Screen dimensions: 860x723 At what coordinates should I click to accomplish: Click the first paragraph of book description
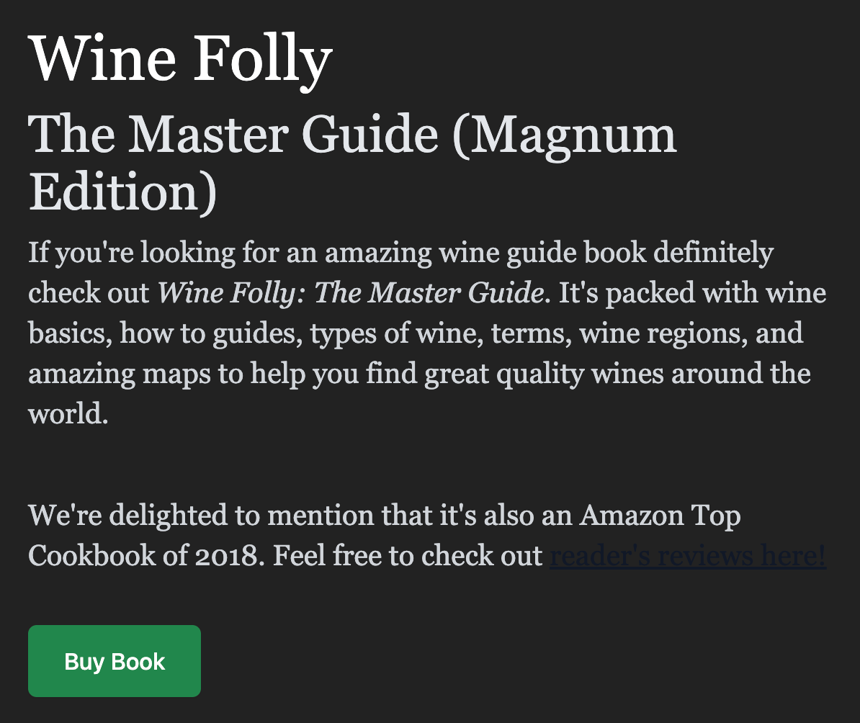pyautogui.click(x=425, y=331)
